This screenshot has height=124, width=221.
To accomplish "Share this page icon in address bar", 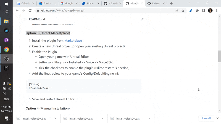I will [176, 10].
